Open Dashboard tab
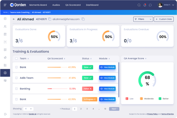Image resolution: width=177 pixels, height=118 pixels. pos(92,5)
